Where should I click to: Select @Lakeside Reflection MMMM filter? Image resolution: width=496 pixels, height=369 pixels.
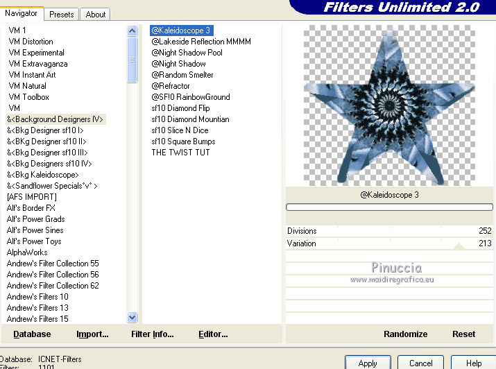coord(201,42)
